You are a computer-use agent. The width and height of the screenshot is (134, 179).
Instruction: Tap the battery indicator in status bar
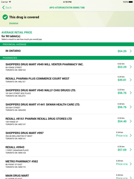click(x=131, y=2)
